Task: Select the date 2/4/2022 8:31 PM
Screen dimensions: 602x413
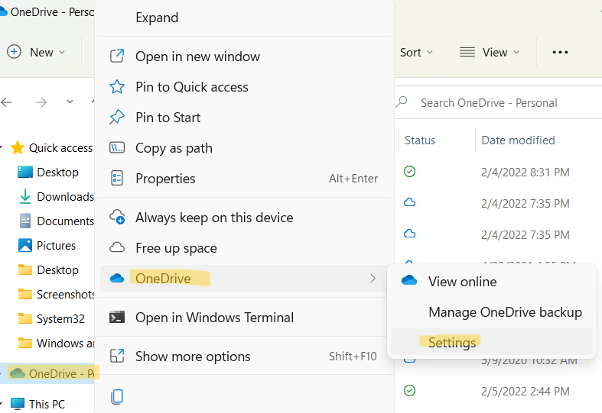Action: click(525, 173)
